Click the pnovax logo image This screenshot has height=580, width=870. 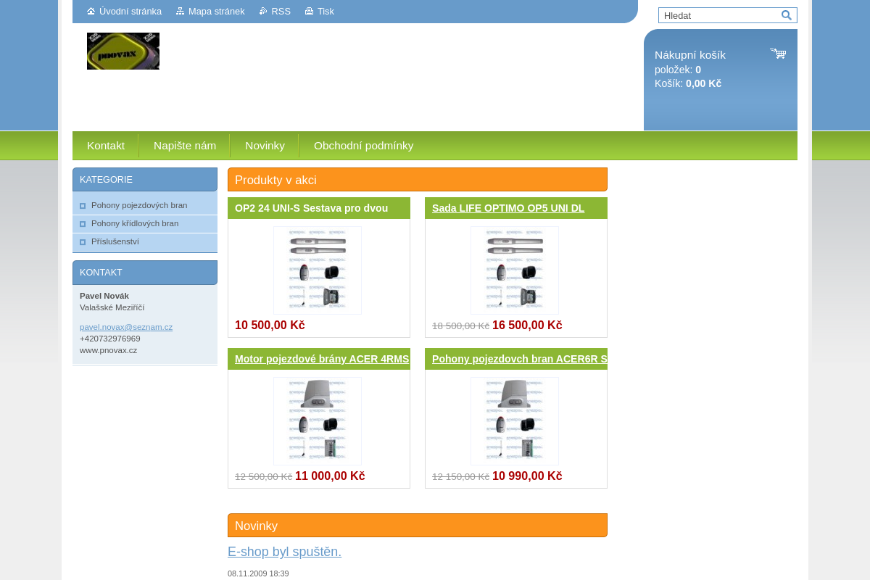[123, 51]
